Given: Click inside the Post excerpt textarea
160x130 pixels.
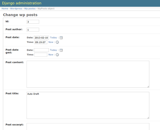Looking at the screenshot, I should [x=88, y=127].
